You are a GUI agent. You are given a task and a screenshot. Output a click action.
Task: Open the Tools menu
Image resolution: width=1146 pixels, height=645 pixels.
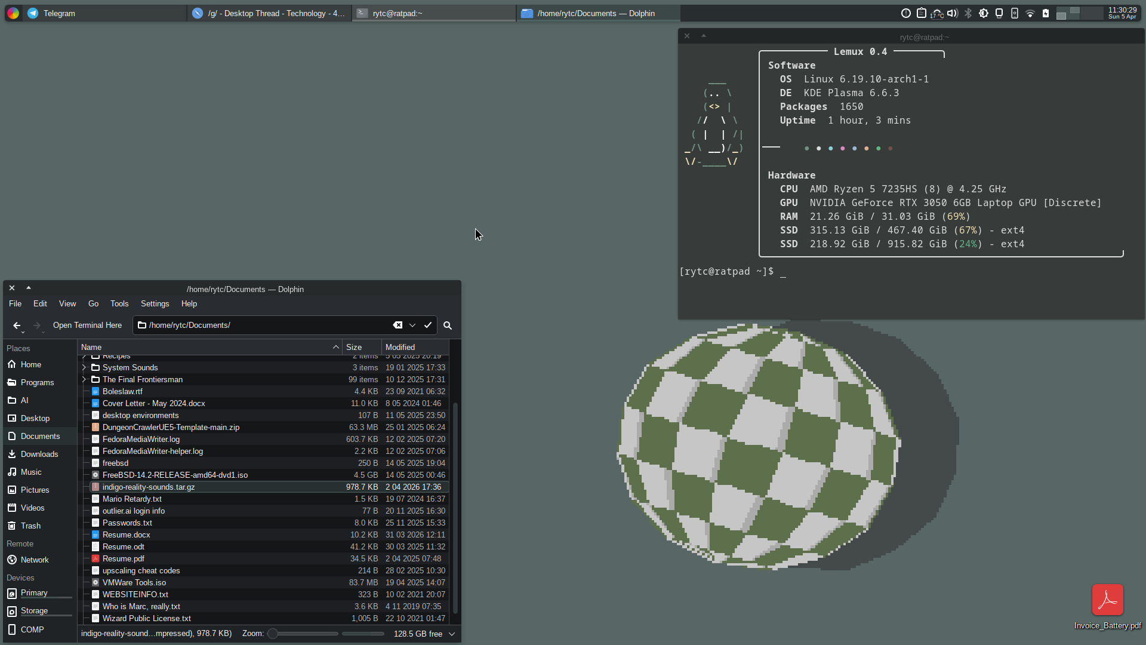pos(119,304)
